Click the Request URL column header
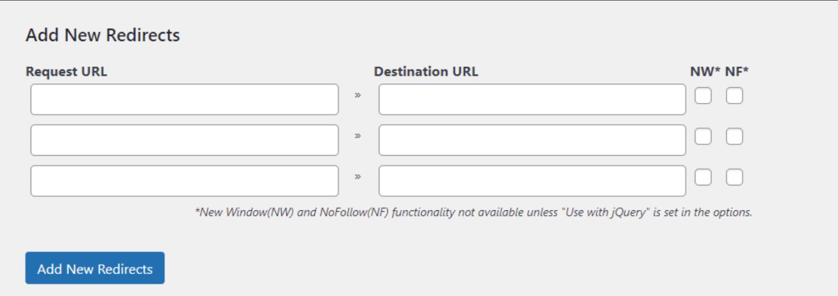The height and width of the screenshot is (296, 838). pyautogui.click(x=68, y=71)
